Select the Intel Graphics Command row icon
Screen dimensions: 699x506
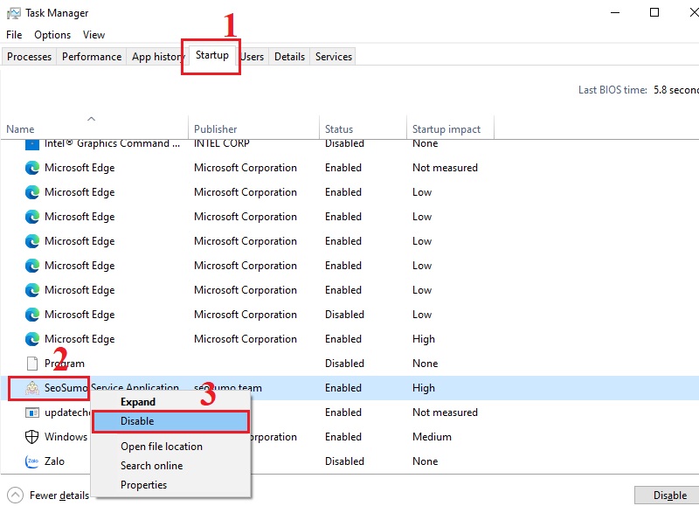32,144
